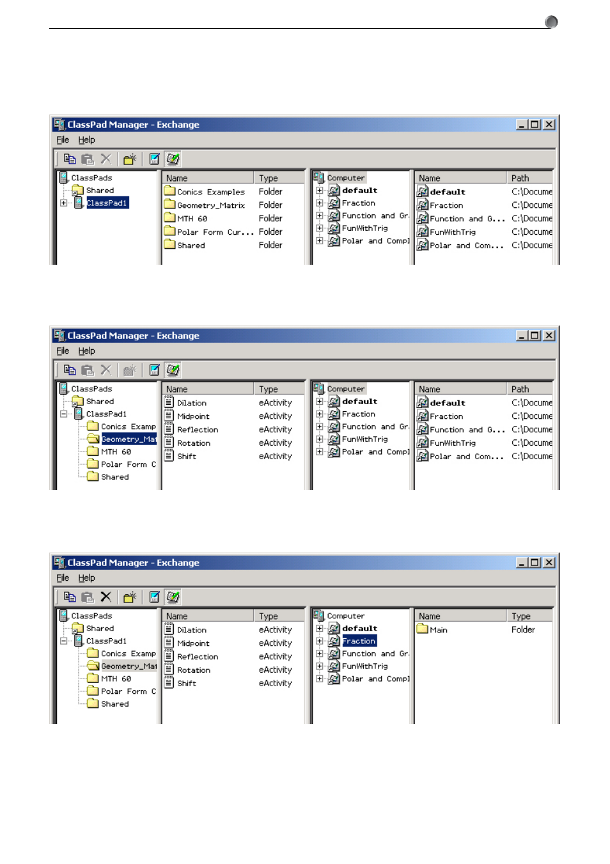Expand Function and Gr node in bottom window
This screenshot has width=610, height=864.
click(319, 654)
